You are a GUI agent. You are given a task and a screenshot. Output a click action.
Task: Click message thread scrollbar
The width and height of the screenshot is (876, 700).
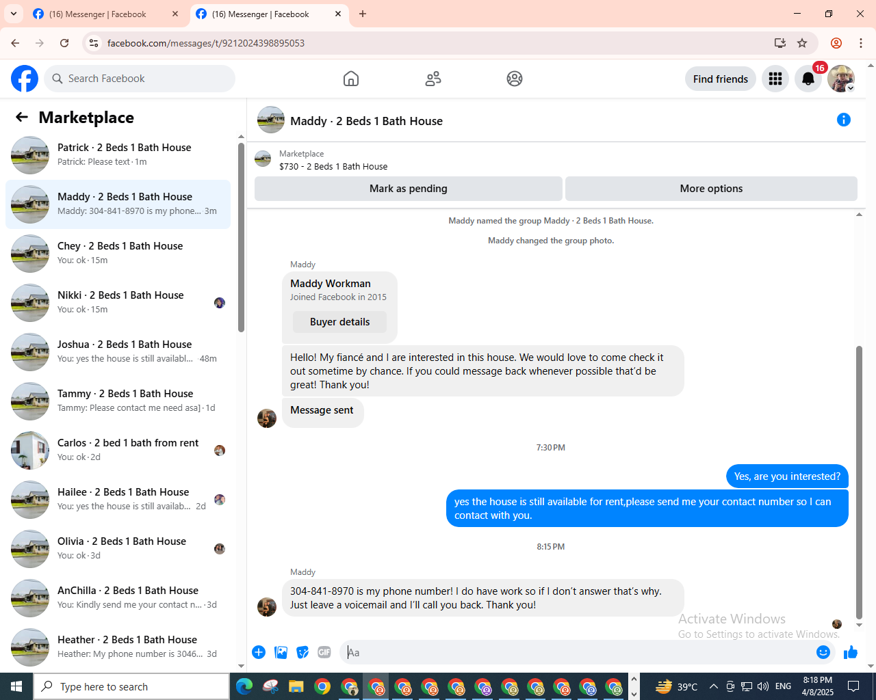(x=860, y=482)
